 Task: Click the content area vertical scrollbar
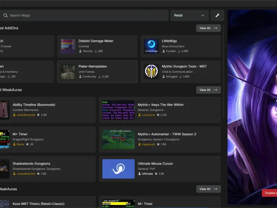pyautogui.click(x=223, y=72)
